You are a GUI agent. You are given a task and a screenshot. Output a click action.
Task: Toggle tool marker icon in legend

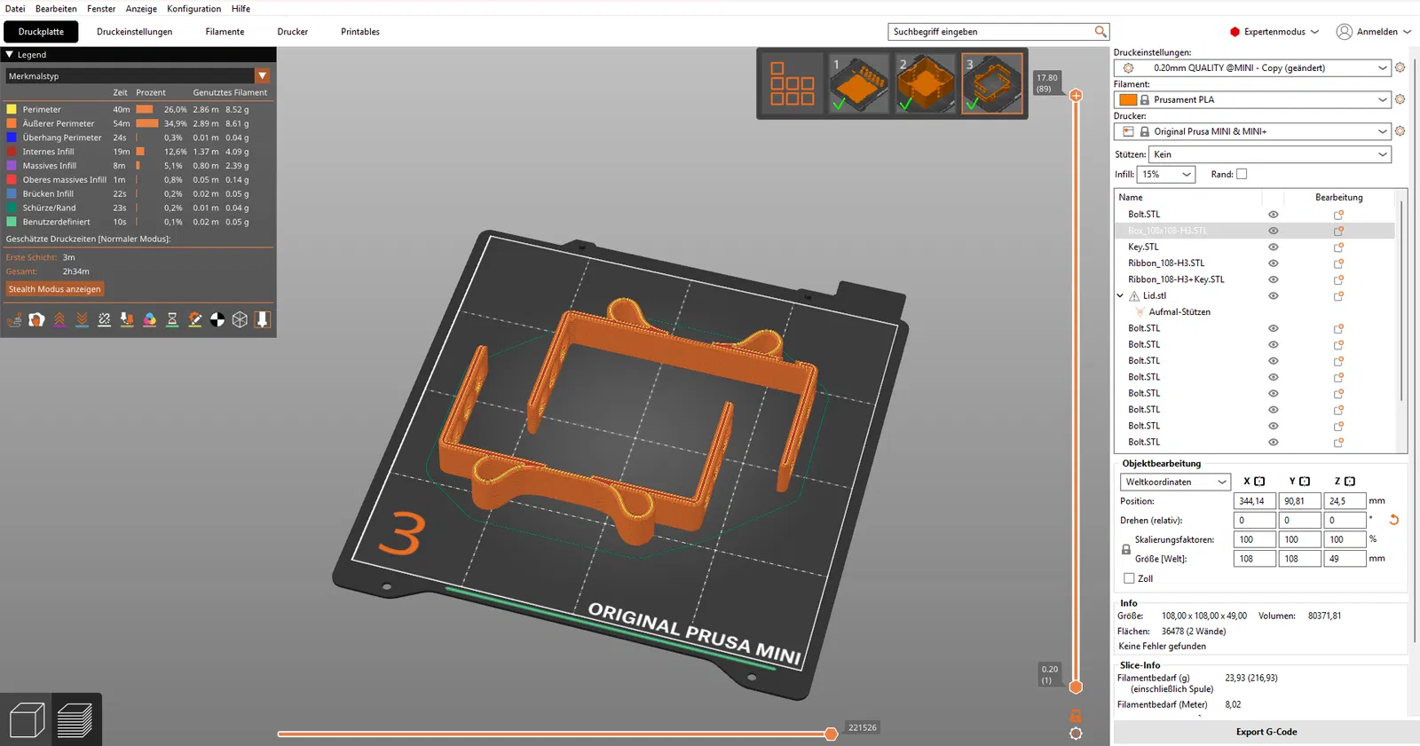point(263,319)
